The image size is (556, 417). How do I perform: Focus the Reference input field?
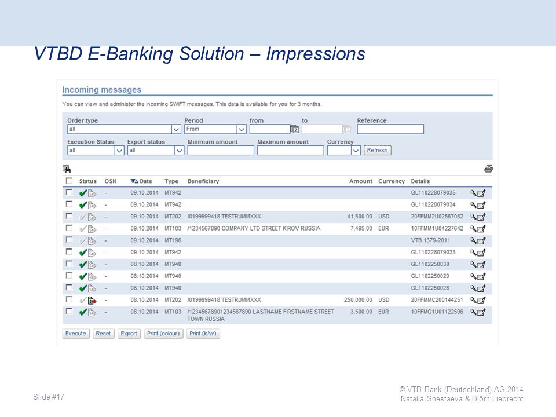click(390, 129)
